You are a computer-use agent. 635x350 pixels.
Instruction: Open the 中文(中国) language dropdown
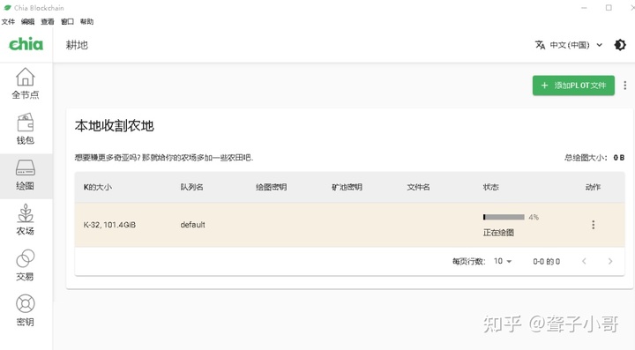click(569, 45)
